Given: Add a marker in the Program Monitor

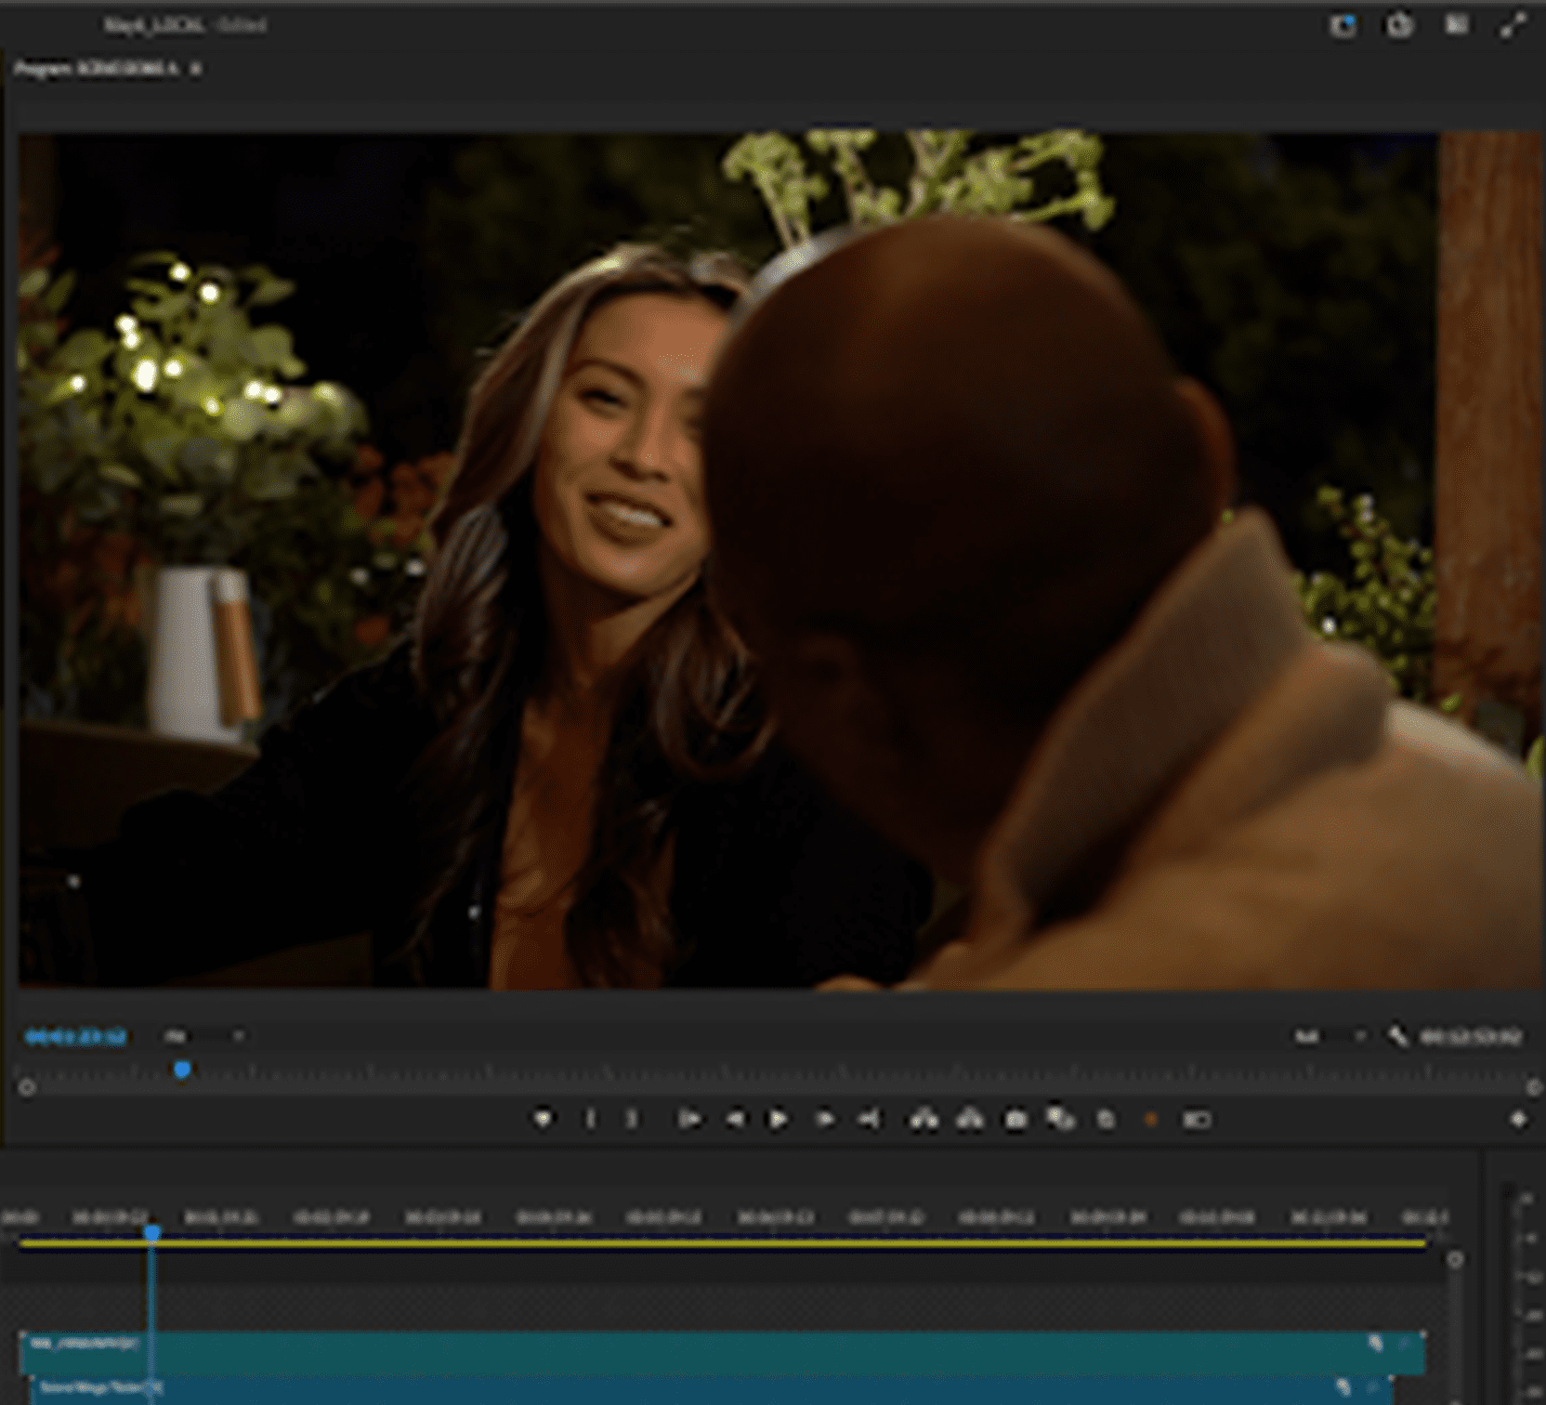Looking at the screenshot, I should [x=544, y=1119].
